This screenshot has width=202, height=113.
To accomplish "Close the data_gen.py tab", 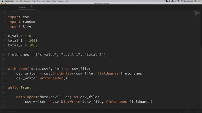I will pyautogui.click(x=34, y=7).
